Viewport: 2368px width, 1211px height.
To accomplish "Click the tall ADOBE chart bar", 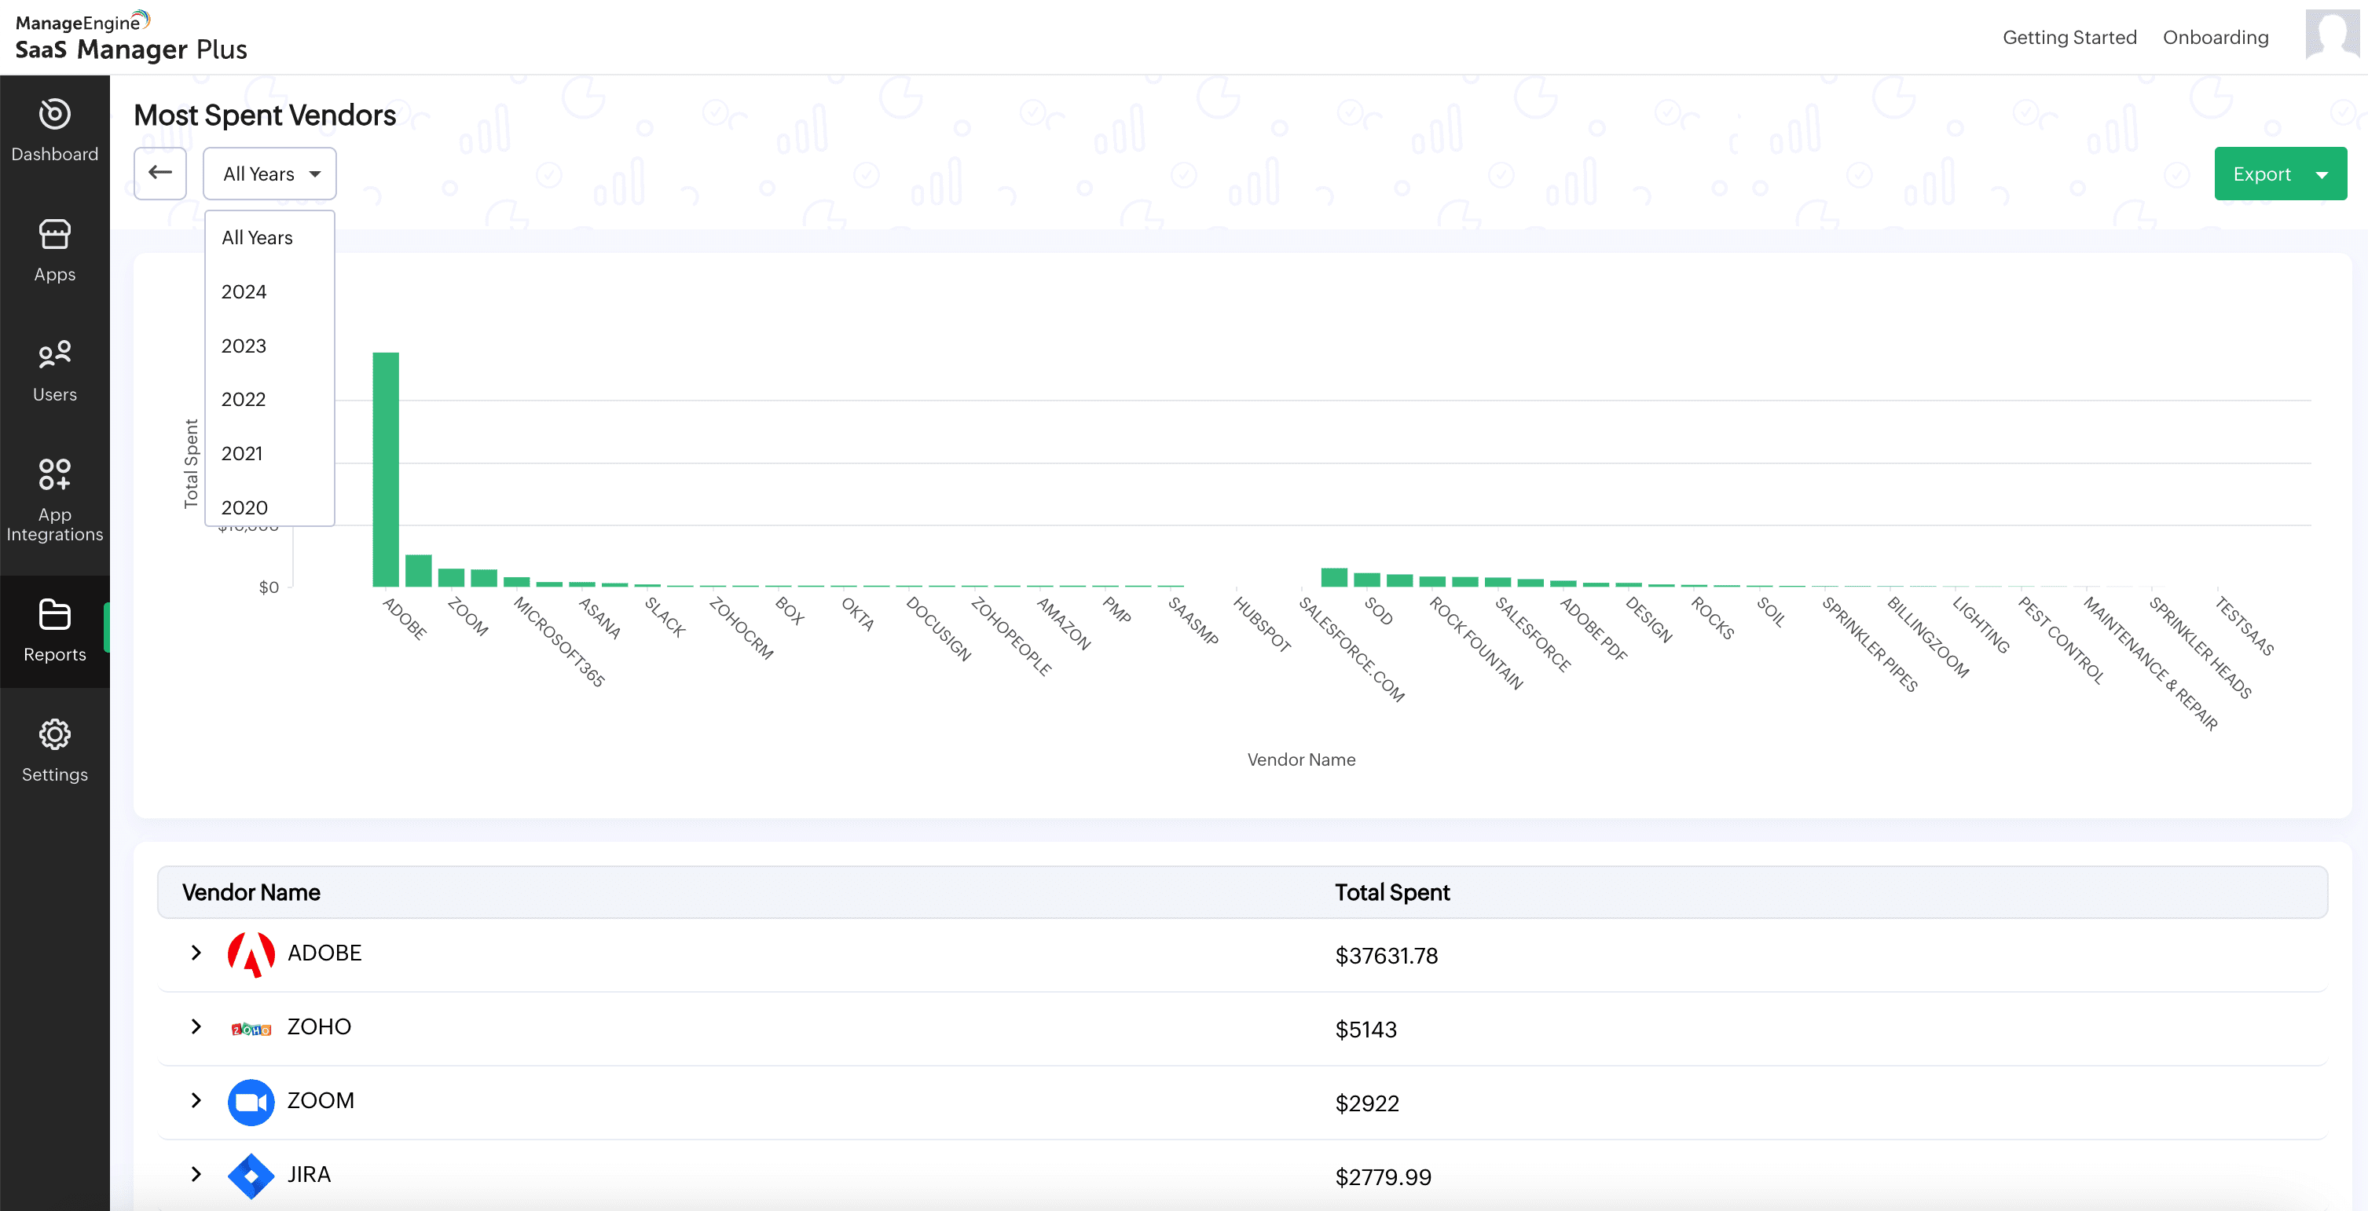I will pyautogui.click(x=385, y=469).
